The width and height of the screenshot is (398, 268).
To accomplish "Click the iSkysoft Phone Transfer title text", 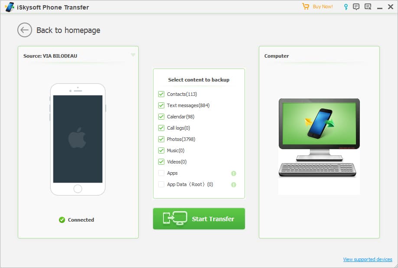I will [53, 7].
